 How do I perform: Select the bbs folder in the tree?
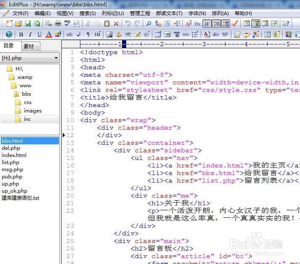[x=27, y=94]
